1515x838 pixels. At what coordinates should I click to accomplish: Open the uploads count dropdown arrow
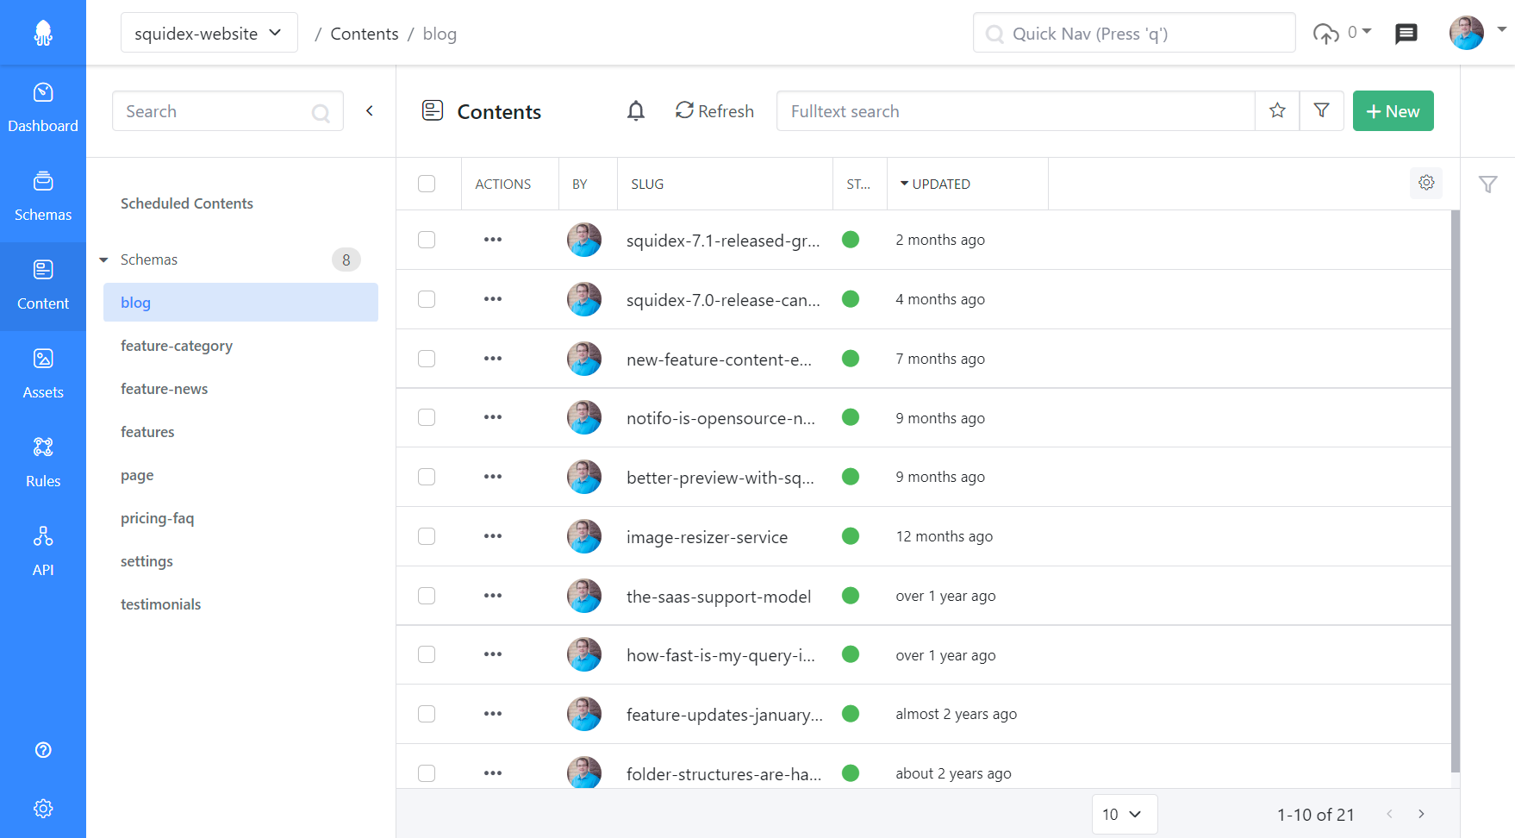tap(1367, 31)
